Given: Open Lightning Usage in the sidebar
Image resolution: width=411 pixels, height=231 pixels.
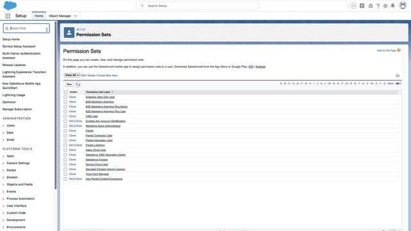Looking at the screenshot, I should (14, 95).
